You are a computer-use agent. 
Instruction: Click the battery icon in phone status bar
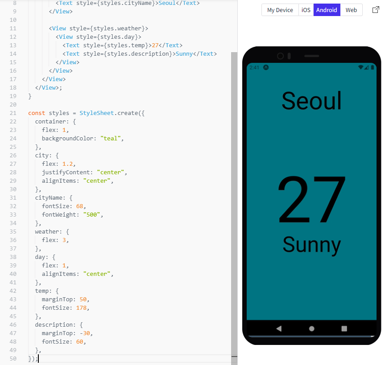pos(373,67)
